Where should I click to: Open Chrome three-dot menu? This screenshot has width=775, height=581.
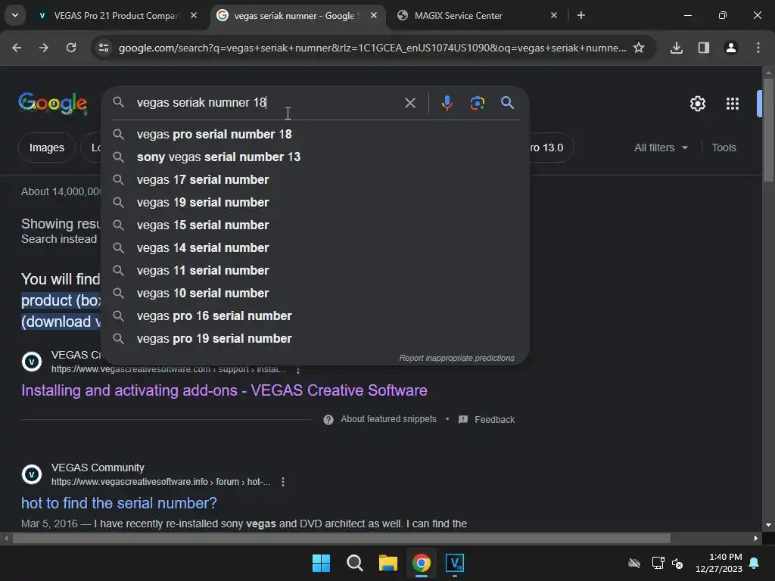[x=758, y=48]
